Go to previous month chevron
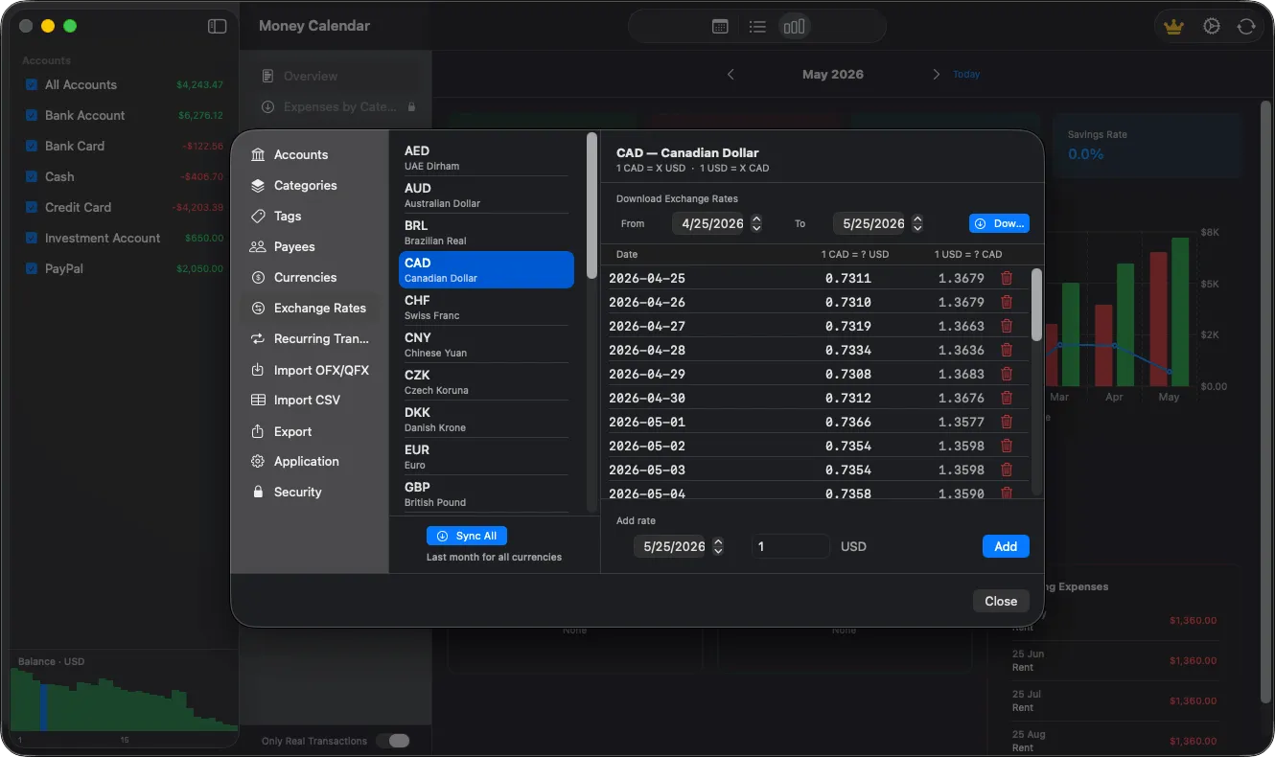 click(x=730, y=74)
